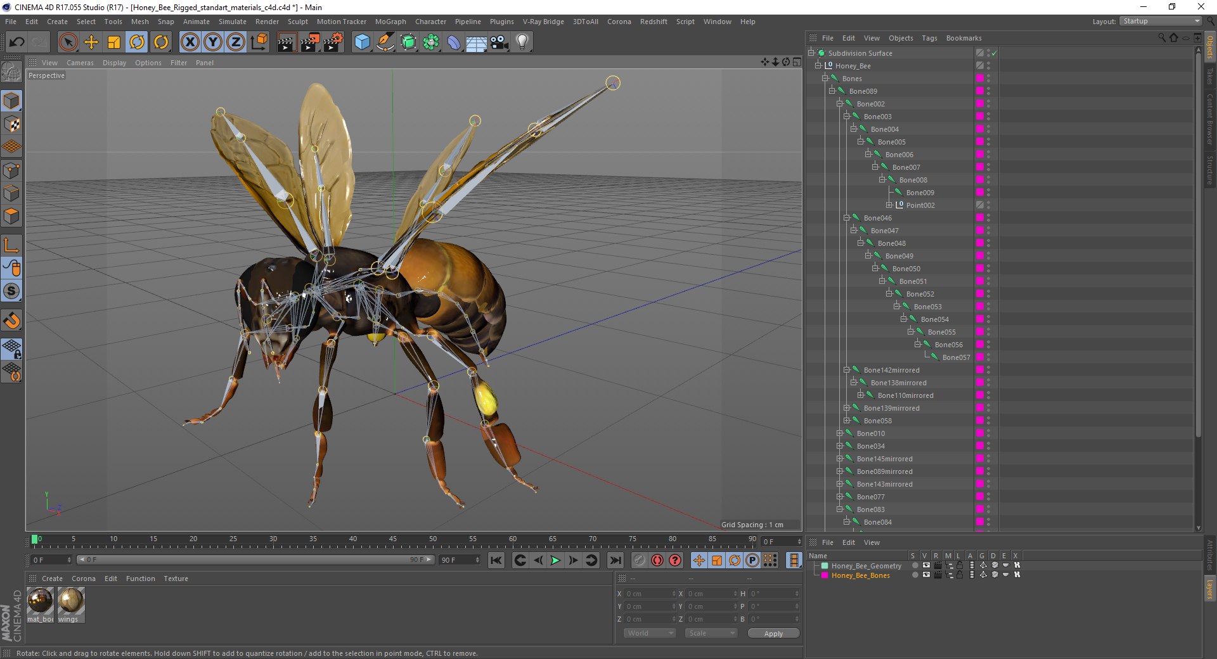The image size is (1217, 659).
Task: Add a floor environment object
Action: [477, 42]
